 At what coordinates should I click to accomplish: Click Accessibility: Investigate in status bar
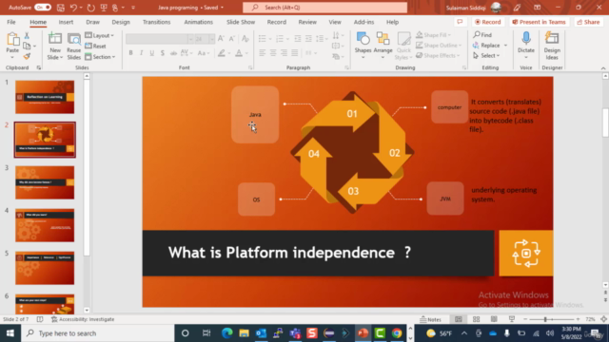[x=83, y=319]
